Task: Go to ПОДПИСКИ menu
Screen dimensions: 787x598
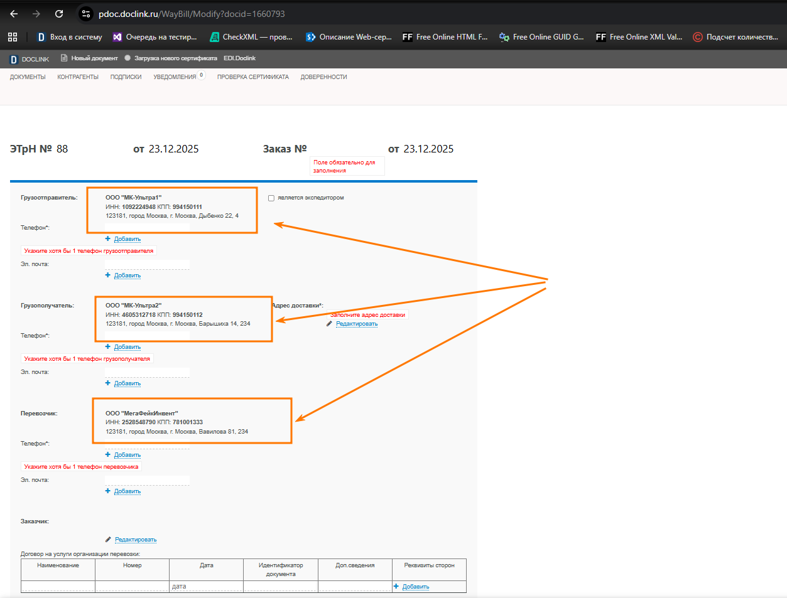Action: [126, 77]
